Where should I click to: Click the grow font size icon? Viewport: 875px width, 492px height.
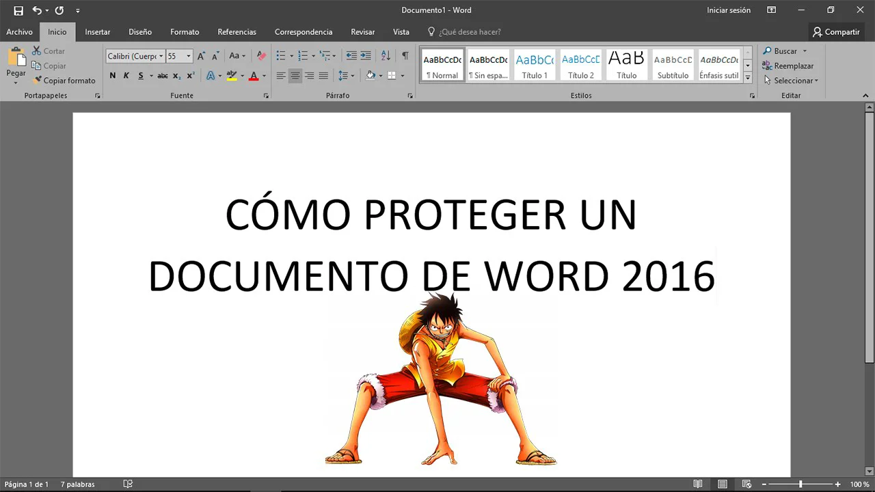click(202, 56)
